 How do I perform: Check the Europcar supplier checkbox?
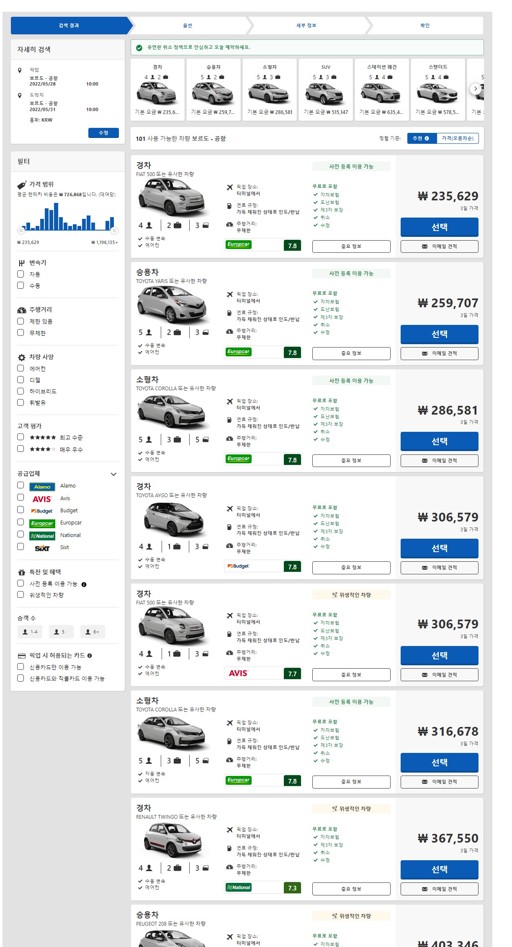(21, 522)
